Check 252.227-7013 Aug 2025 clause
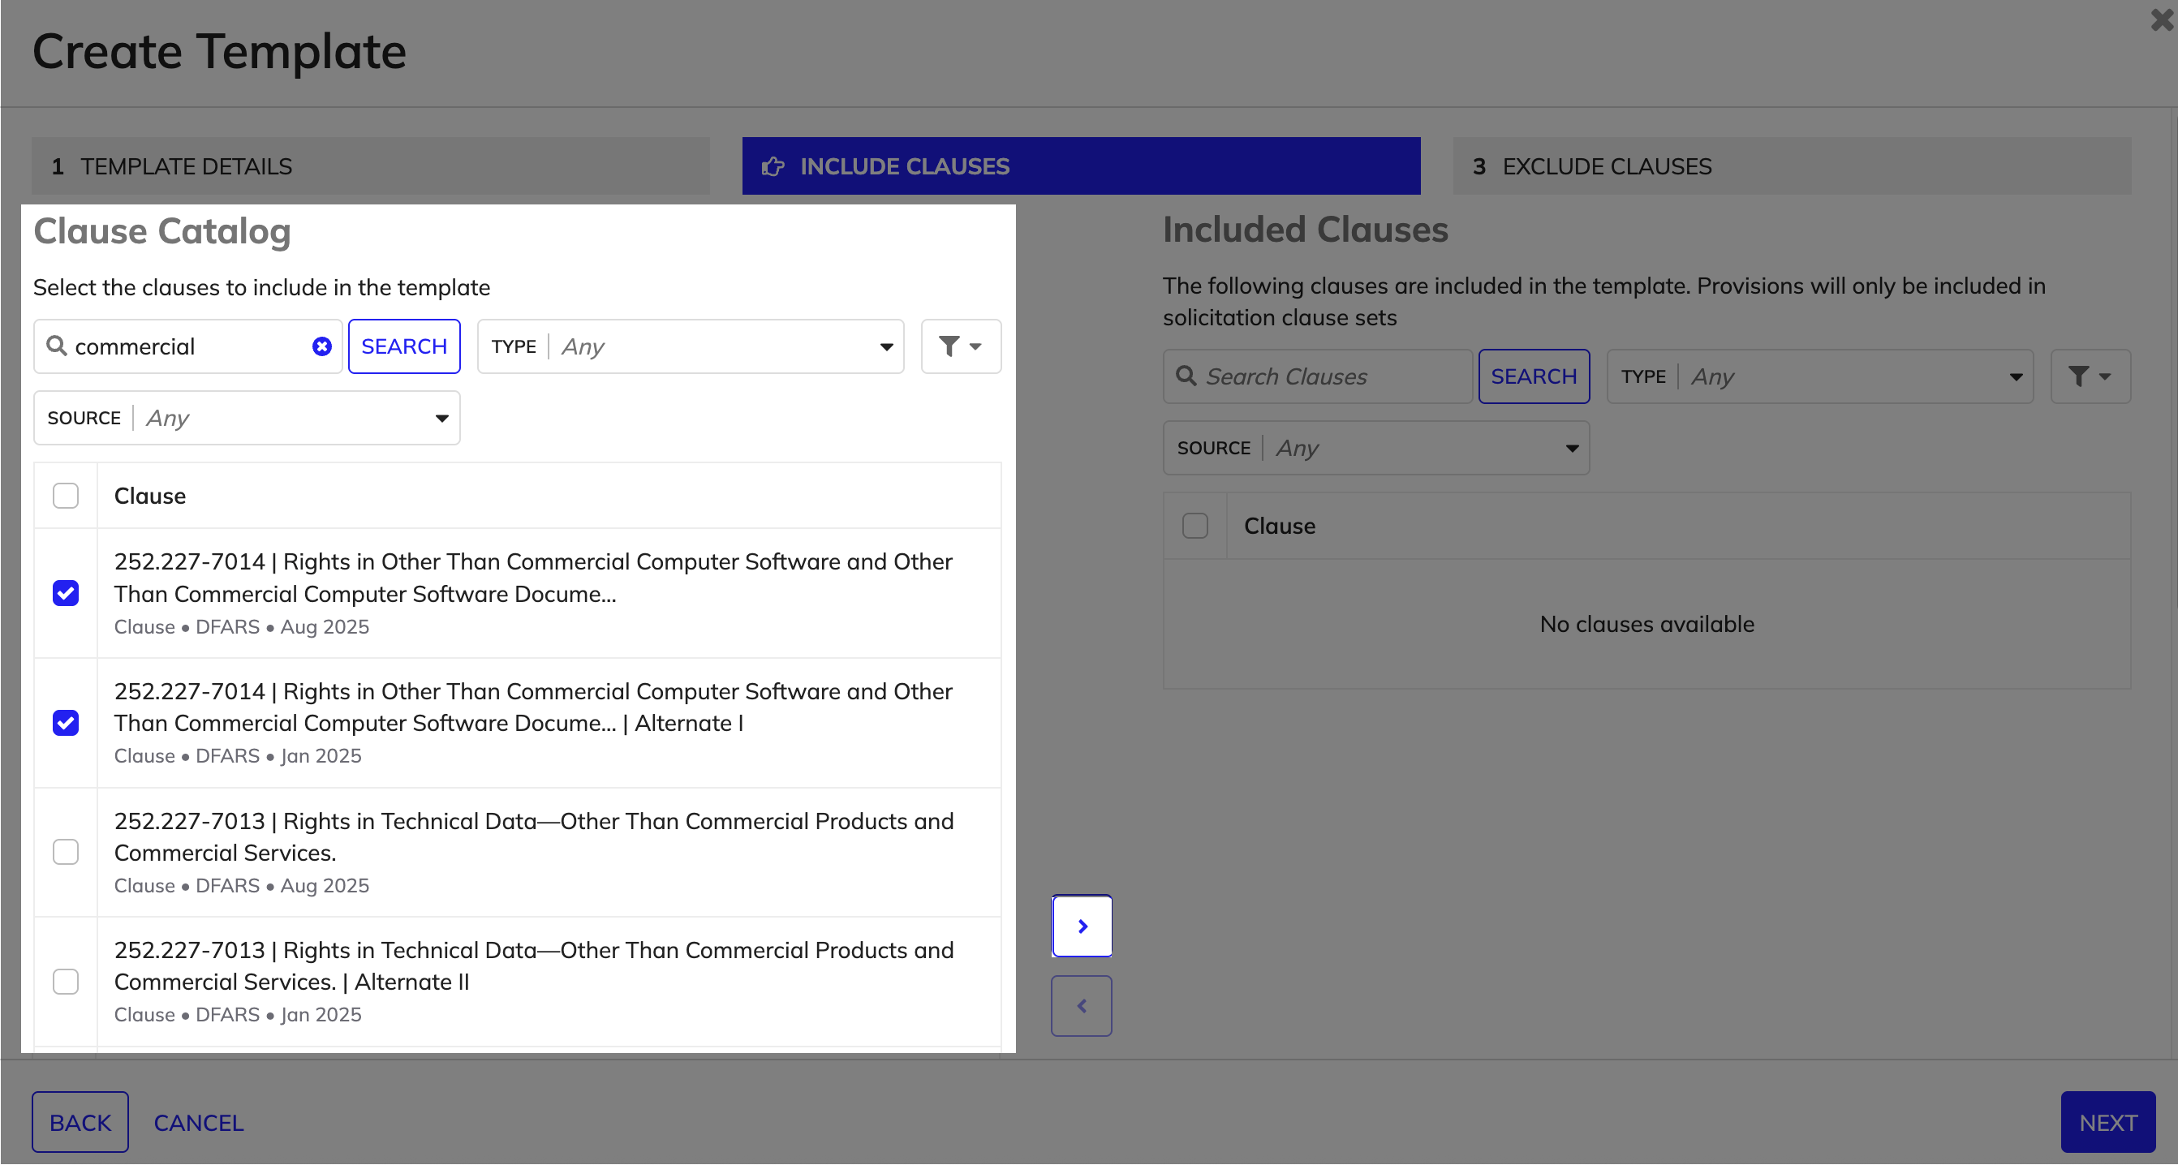This screenshot has width=2178, height=1165. (x=65, y=852)
